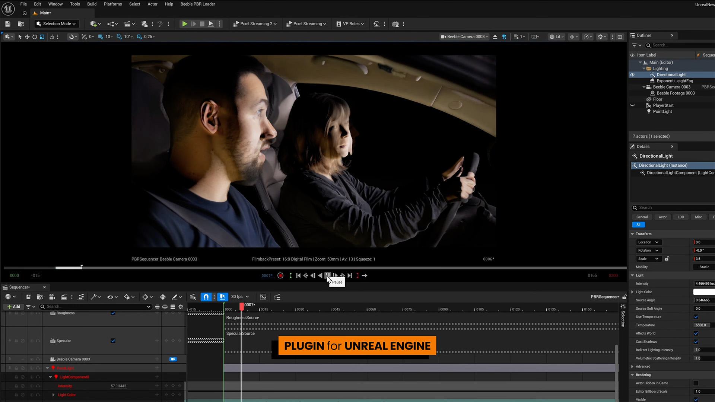715x402 pixels.
Task: Open Selection Mode dropdown
Action: (56, 24)
